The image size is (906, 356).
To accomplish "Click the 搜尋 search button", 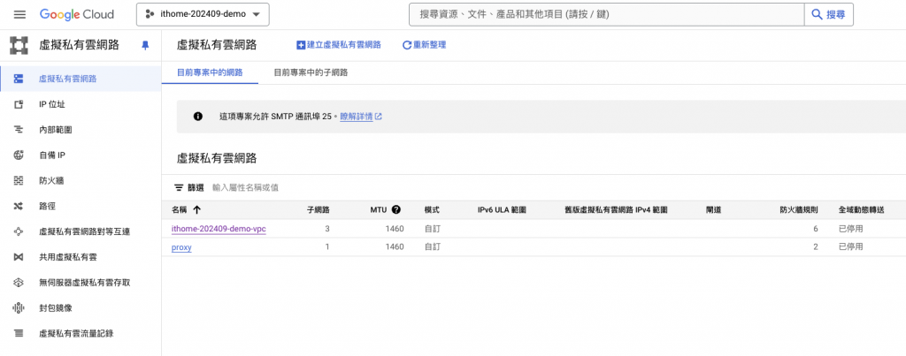I will click(828, 14).
